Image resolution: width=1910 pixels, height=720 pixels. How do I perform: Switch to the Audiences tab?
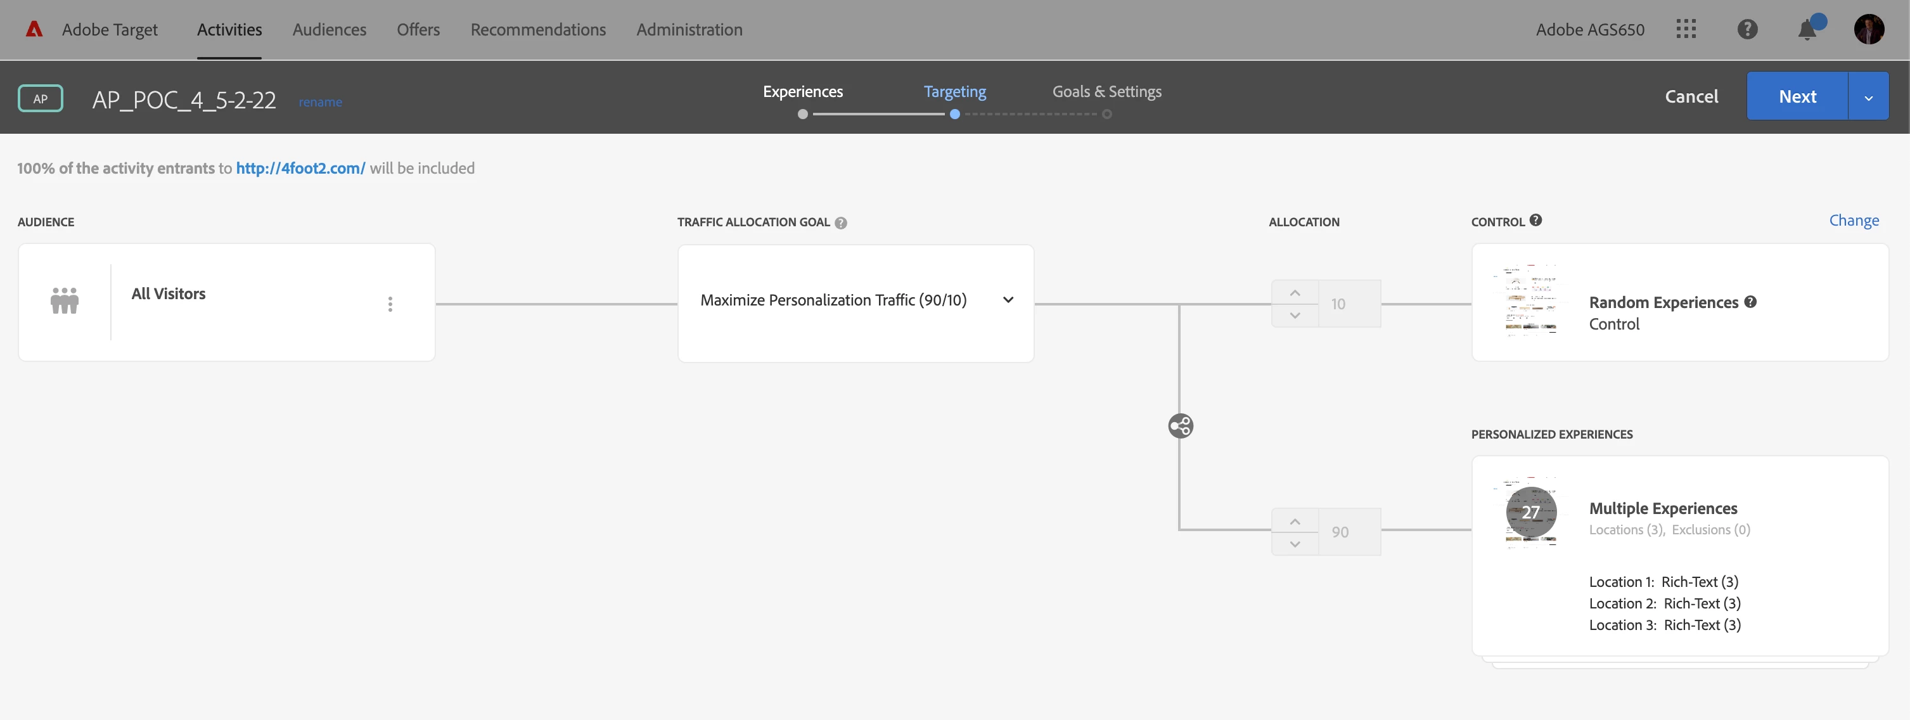329,30
